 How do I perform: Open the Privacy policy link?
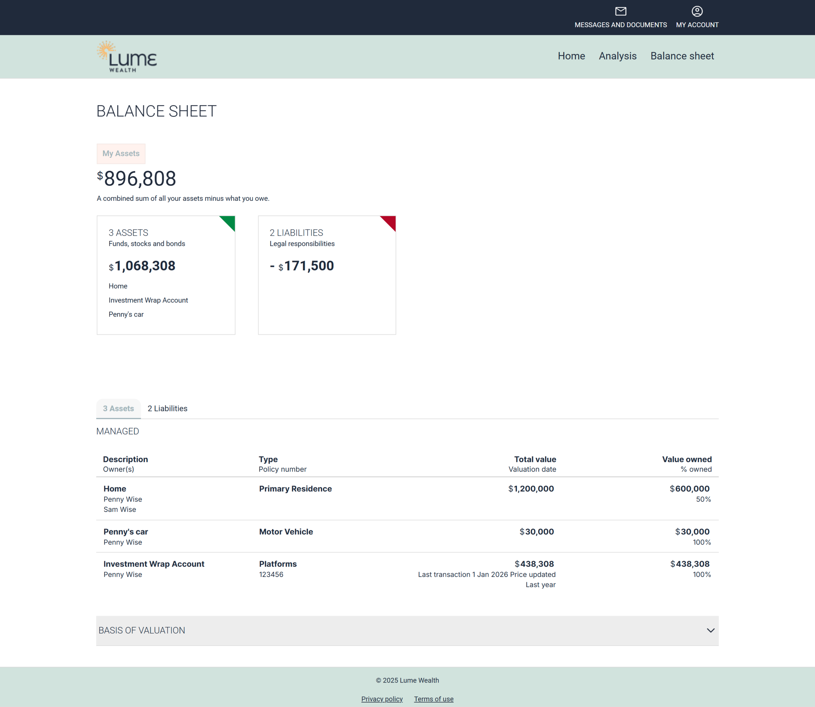pos(382,699)
